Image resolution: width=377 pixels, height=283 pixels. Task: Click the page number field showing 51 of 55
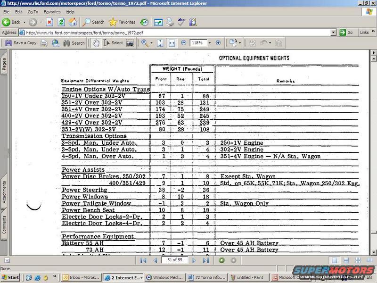pyautogui.click(x=174, y=260)
